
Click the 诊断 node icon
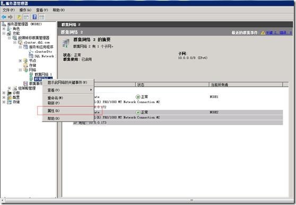[x=9, y=92]
